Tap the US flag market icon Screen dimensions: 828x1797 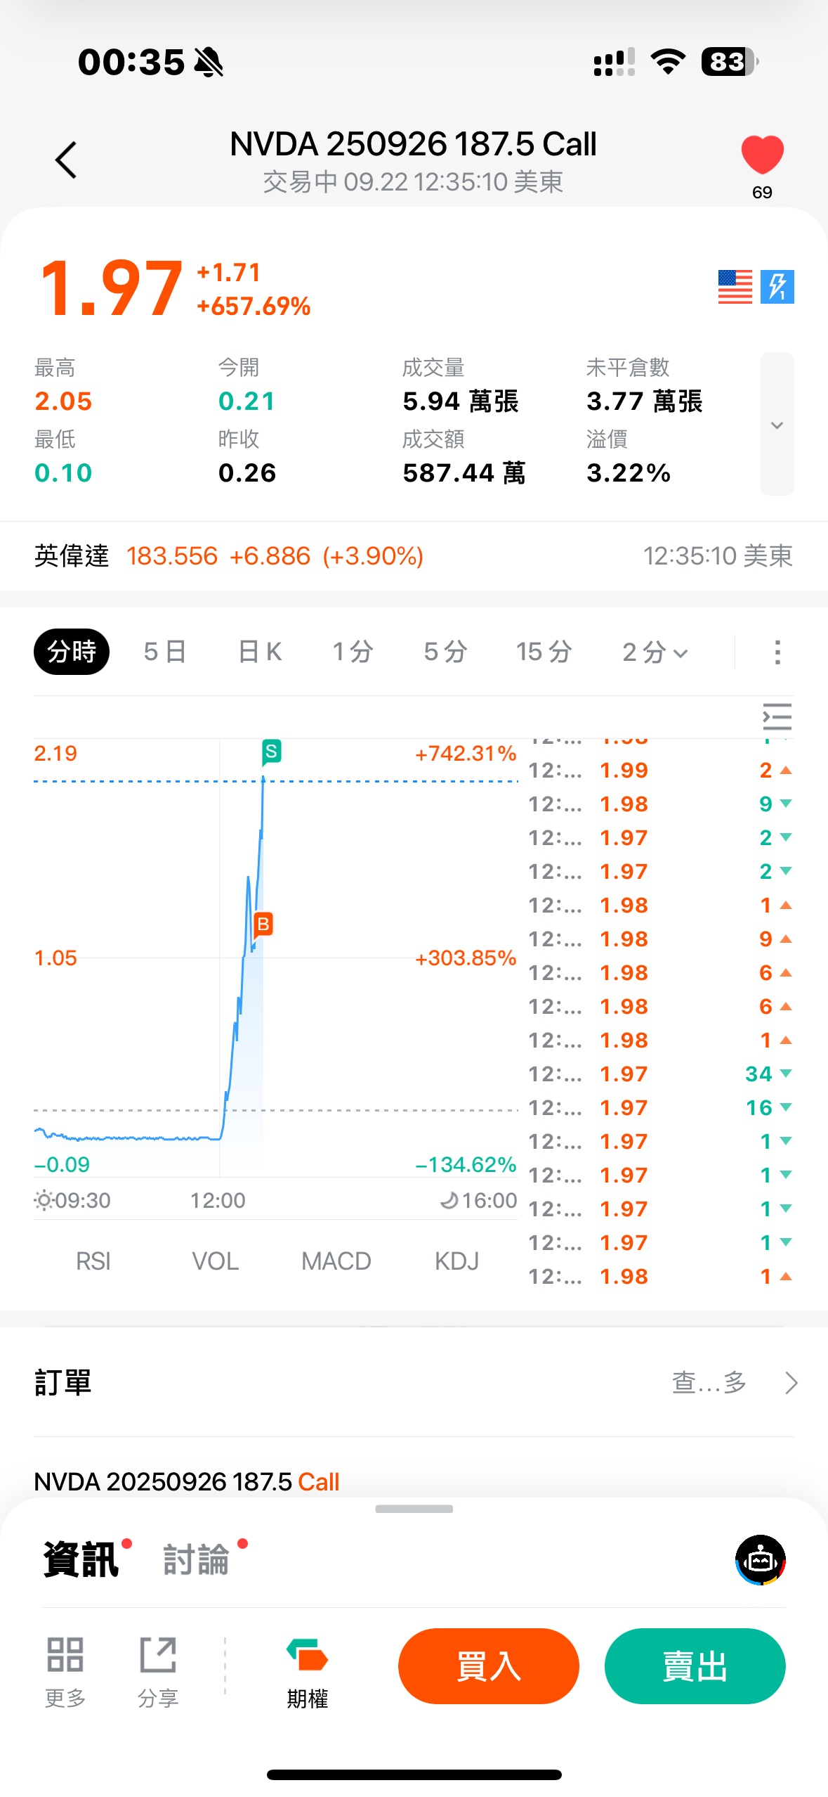click(x=735, y=287)
